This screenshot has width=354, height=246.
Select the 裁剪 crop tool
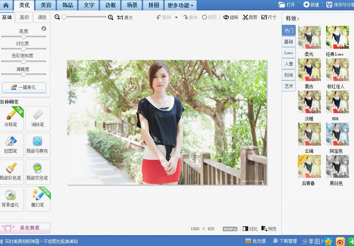[x=250, y=17]
